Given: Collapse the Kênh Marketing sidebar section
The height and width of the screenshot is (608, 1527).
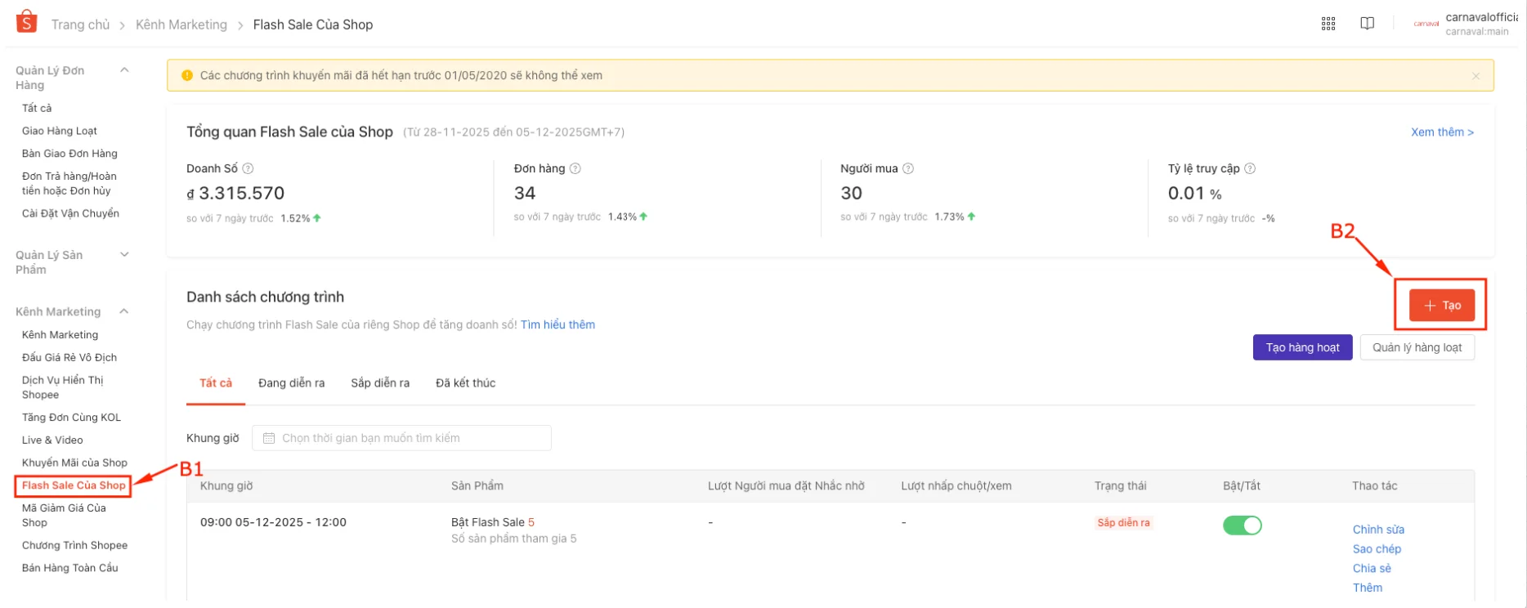Looking at the screenshot, I should (124, 311).
